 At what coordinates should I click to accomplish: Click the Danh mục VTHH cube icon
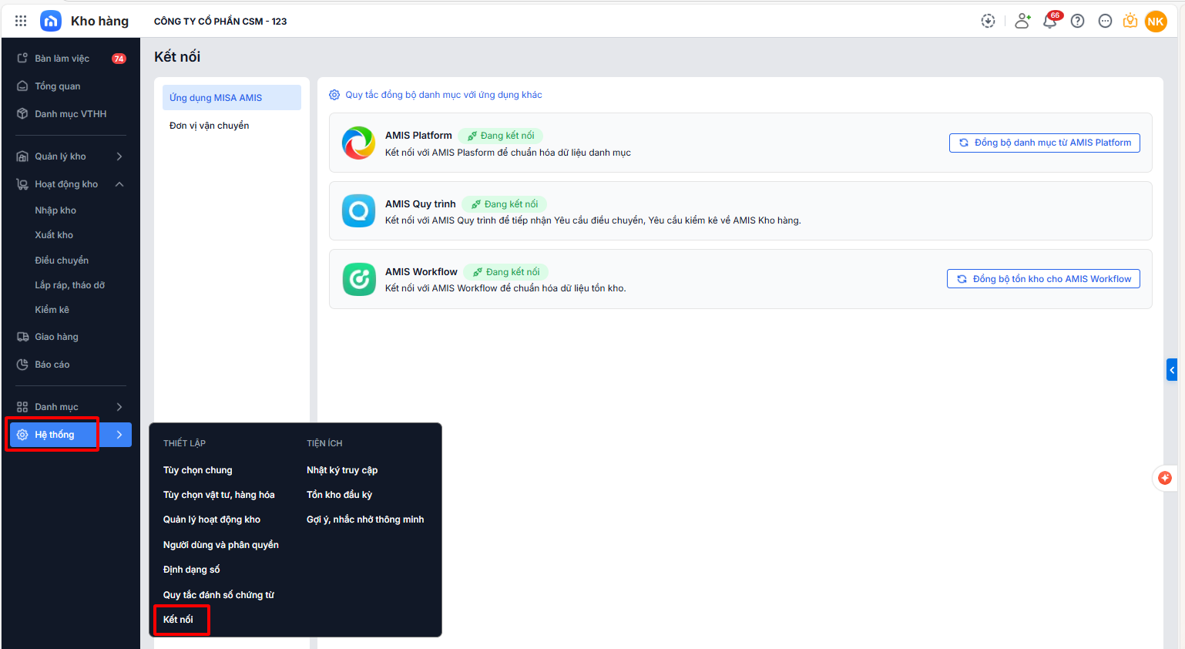coord(22,114)
